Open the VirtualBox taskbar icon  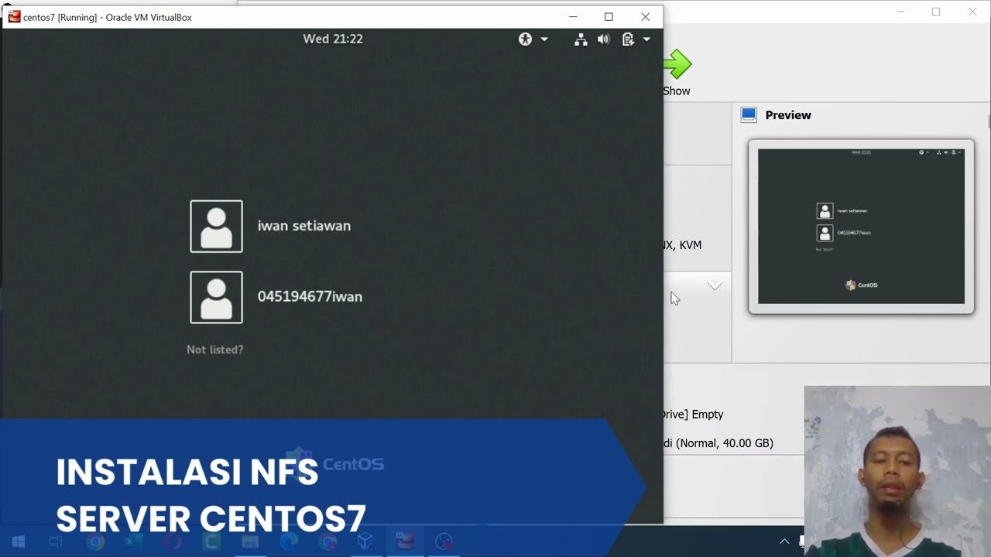365,542
